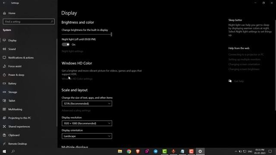The image size is (276, 155).
Task: Turn off the Night light toggle
Action: click(x=66, y=45)
